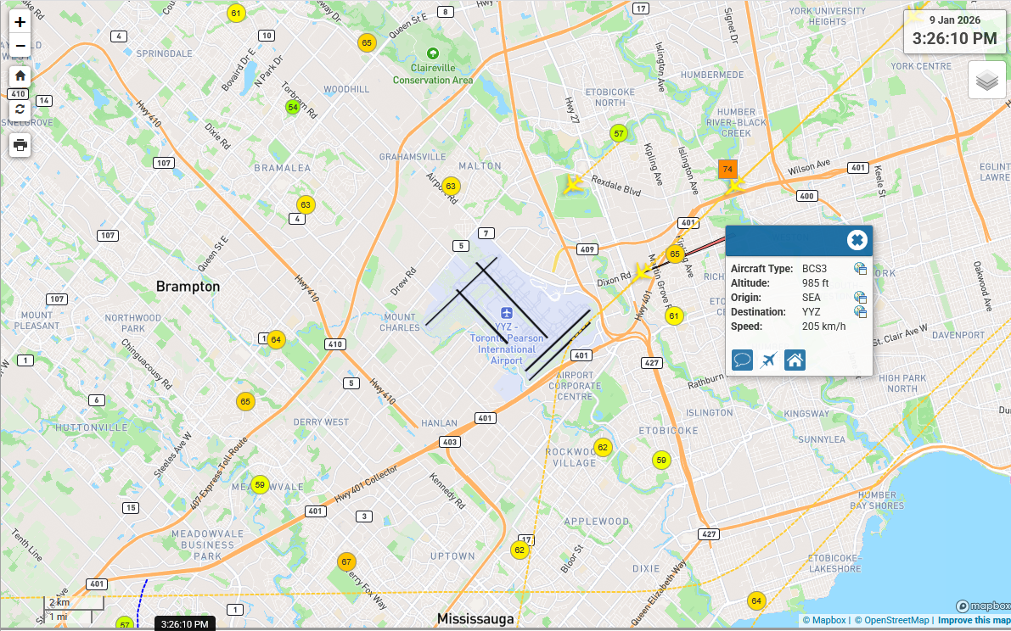Image resolution: width=1011 pixels, height=631 pixels.
Task: Click the refresh map button
Action: (20, 109)
